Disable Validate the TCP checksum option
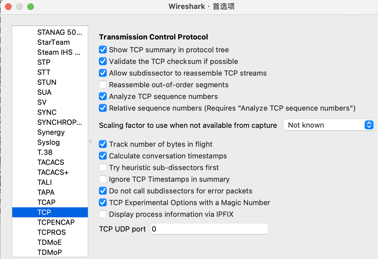The width and height of the screenshot is (378, 259). (x=103, y=61)
